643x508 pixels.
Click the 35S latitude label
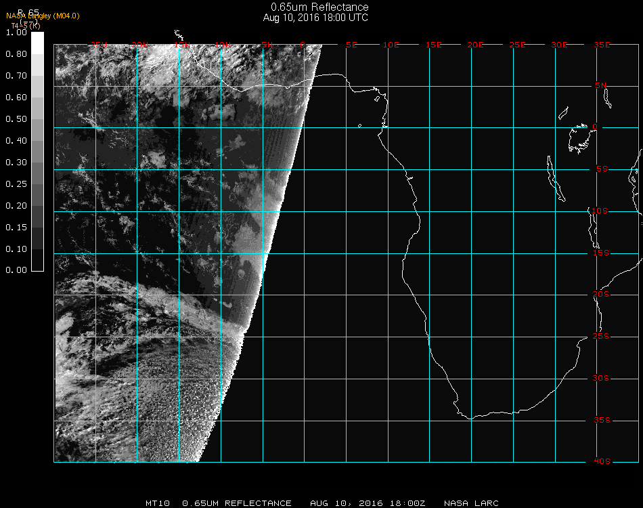pos(602,420)
